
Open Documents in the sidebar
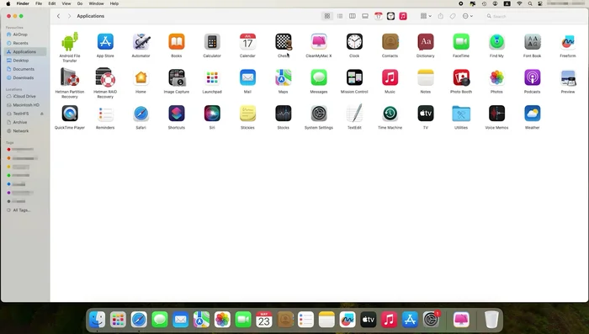(24, 69)
